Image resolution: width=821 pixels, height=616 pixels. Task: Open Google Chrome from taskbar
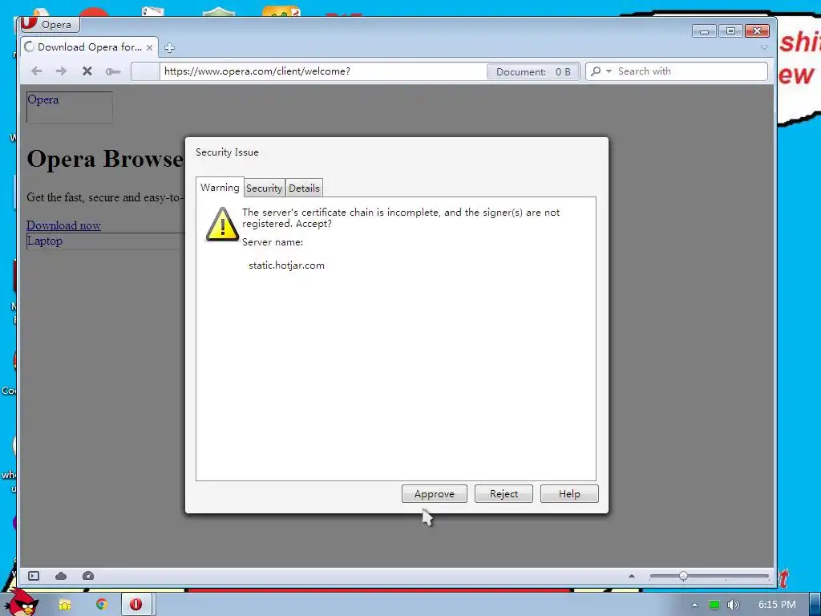pyautogui.click(x=101, y=605)
